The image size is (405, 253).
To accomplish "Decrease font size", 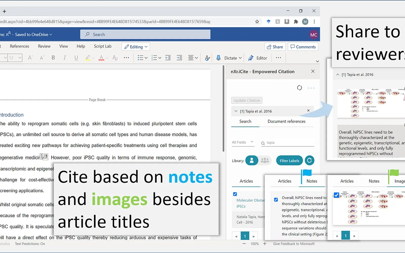I will click(x=42, y=58).
